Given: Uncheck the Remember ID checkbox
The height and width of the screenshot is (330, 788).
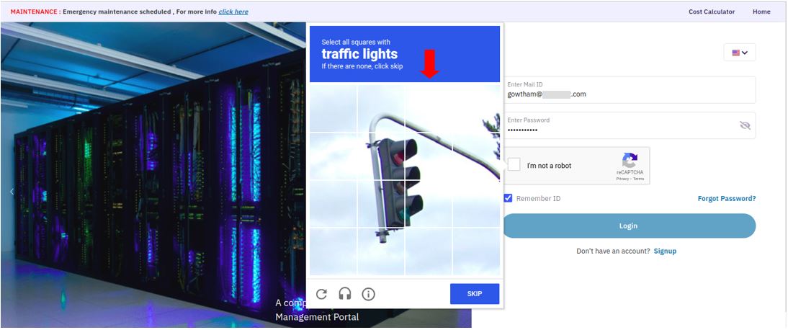Looking at the screenshot, I should 508,198.
